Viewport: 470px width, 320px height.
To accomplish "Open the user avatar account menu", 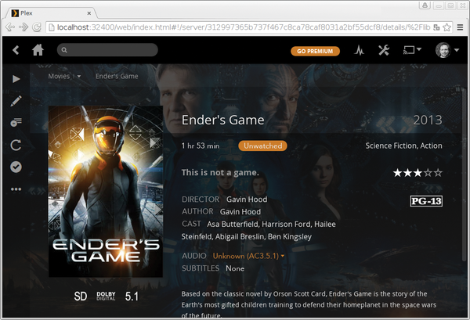I will (447, 50).
